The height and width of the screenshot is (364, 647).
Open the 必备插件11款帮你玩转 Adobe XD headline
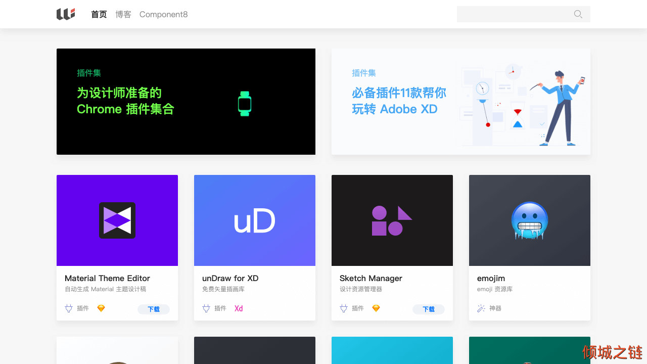click(x=399, y=101)
